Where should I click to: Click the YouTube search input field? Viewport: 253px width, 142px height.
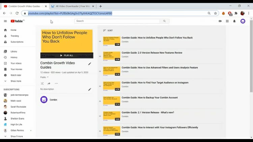[x=117, y=21]
